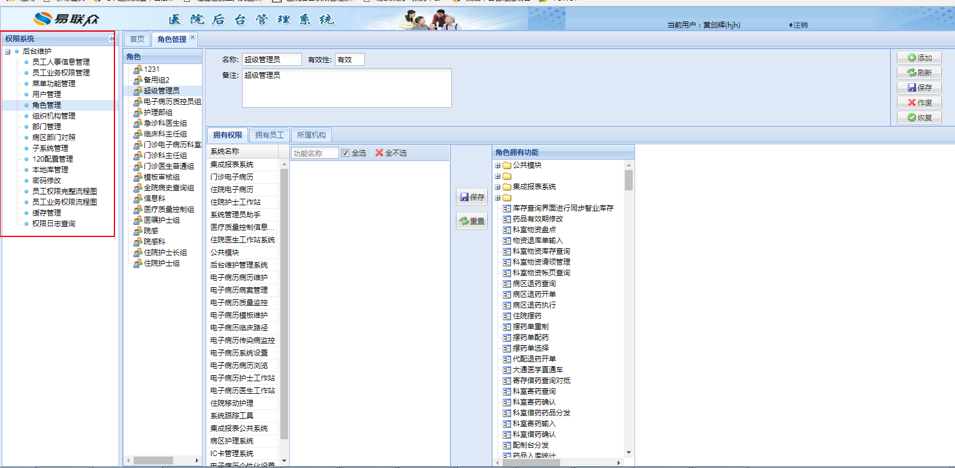Click the 集成报表系统 folder icon in role functions
Image resolution: width=955 pixels, height=468 pixels.
[507, 187]
